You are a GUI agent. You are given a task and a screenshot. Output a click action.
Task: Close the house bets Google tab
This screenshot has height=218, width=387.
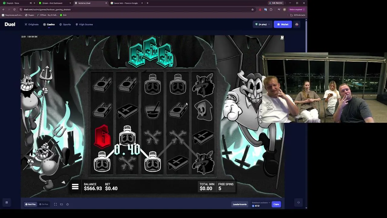pyautogui.click(x=141, y=3)
